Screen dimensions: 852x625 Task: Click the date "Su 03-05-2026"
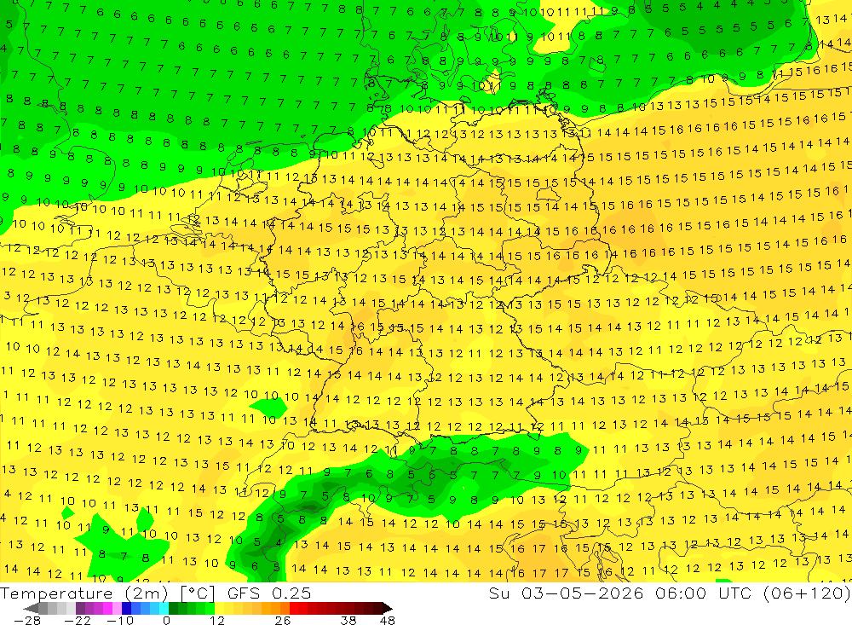coord(566,593)
